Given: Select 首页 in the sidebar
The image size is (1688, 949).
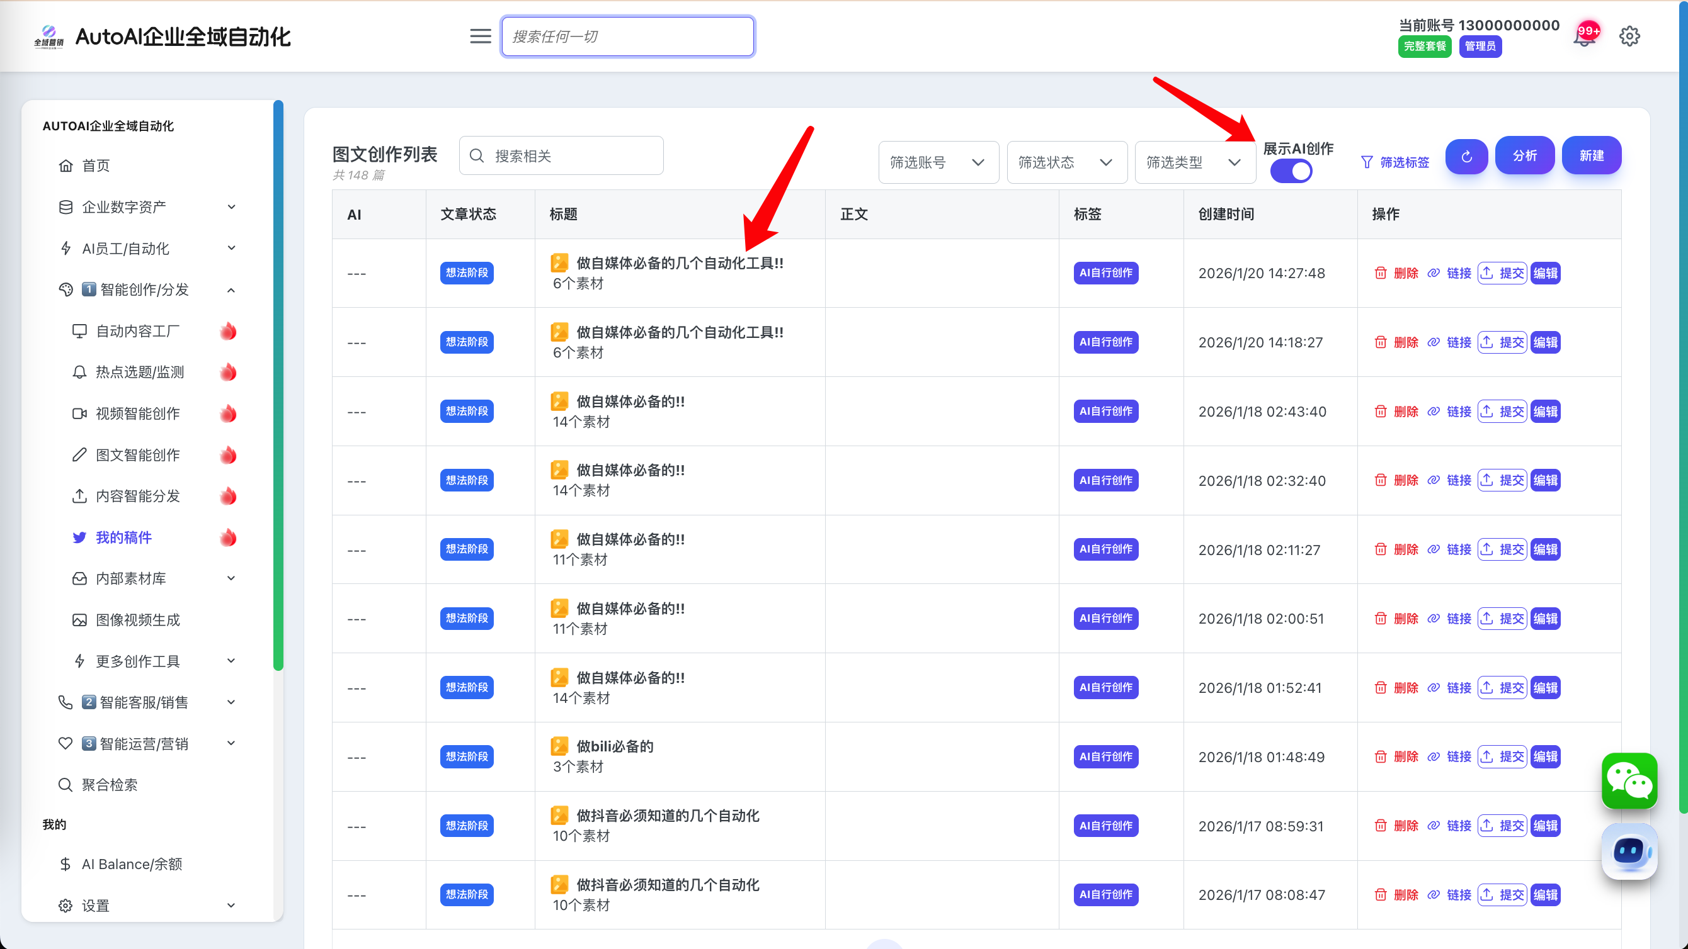Looking at the screenshot, I should coord(96,166).
